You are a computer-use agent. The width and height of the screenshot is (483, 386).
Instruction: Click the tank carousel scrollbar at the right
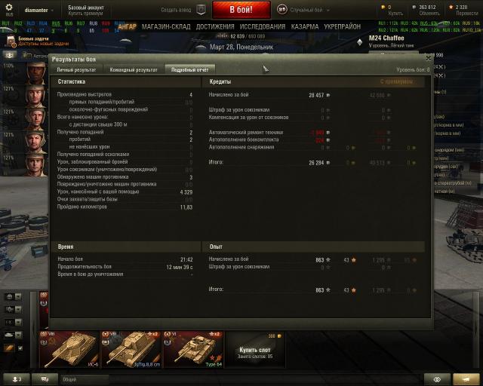click(476, 331)
